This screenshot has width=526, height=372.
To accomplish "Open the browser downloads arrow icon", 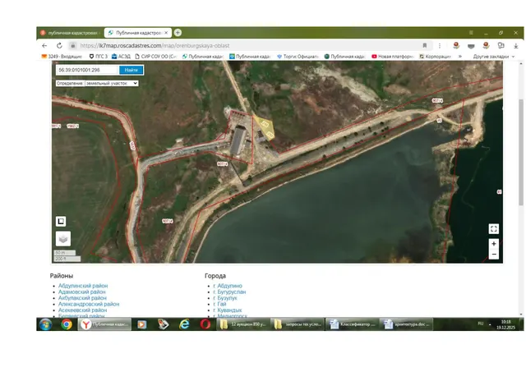I will tap(516, 46).
